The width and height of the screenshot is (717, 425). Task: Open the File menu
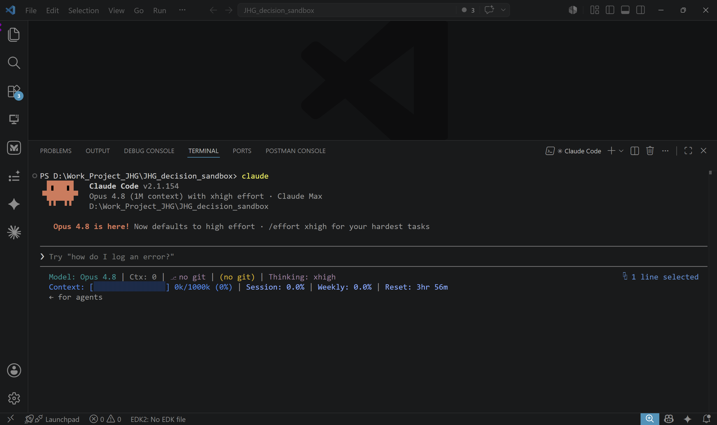coord(31,10)
